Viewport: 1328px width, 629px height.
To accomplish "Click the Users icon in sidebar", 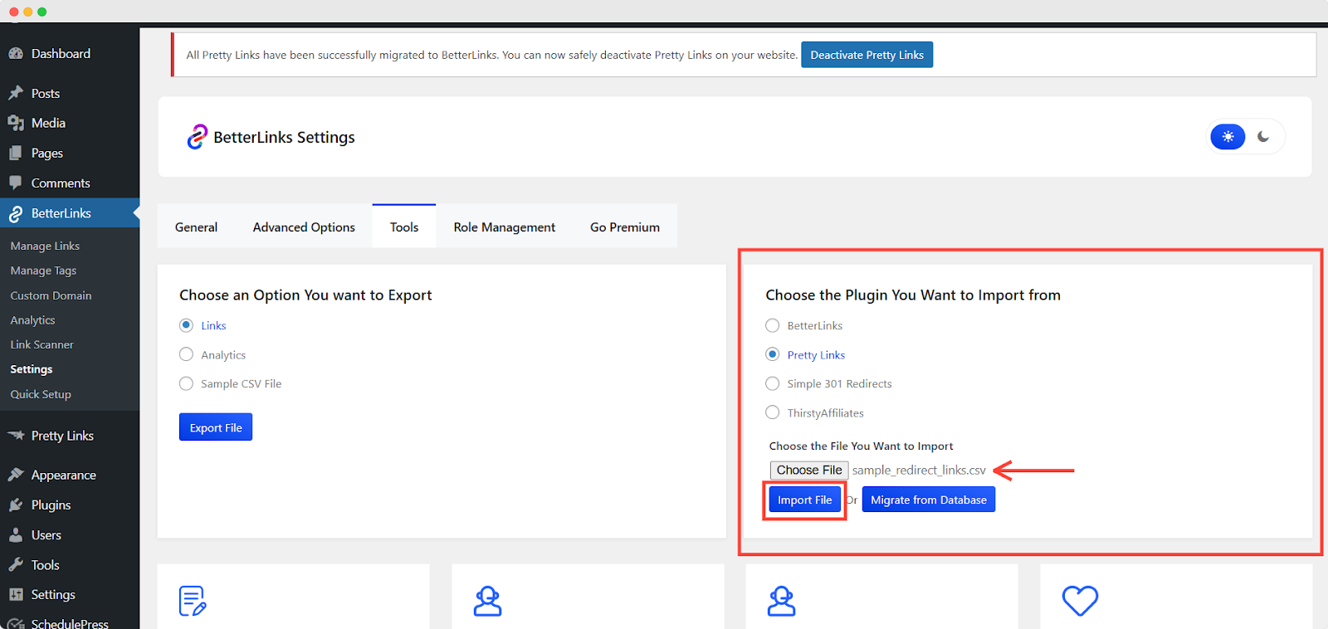I will tap(16, 535).
